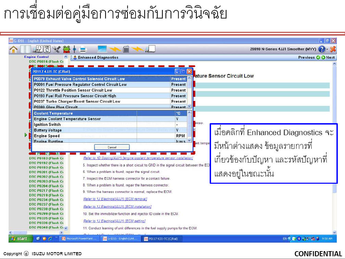Select P0193 Fuel Rail Pressure Sensor row
Image resolution: width=345 pixels, height=259 pixels.
110,96
